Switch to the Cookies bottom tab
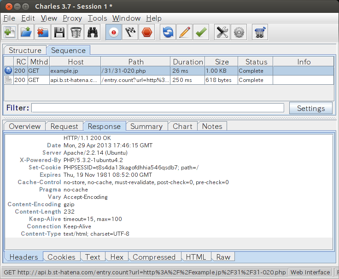This screenshot has width=339, height=279. point(61,257)
